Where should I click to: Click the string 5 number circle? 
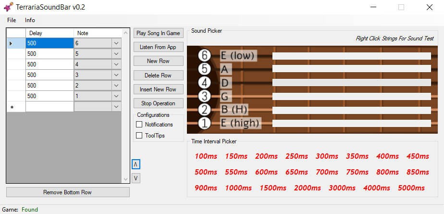(x=204, y=69)
